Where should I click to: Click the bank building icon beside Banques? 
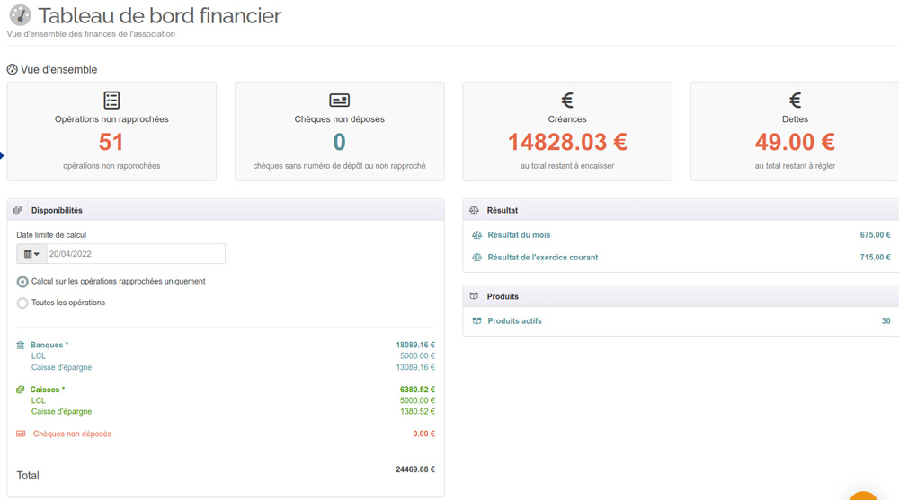click(21, 345)
